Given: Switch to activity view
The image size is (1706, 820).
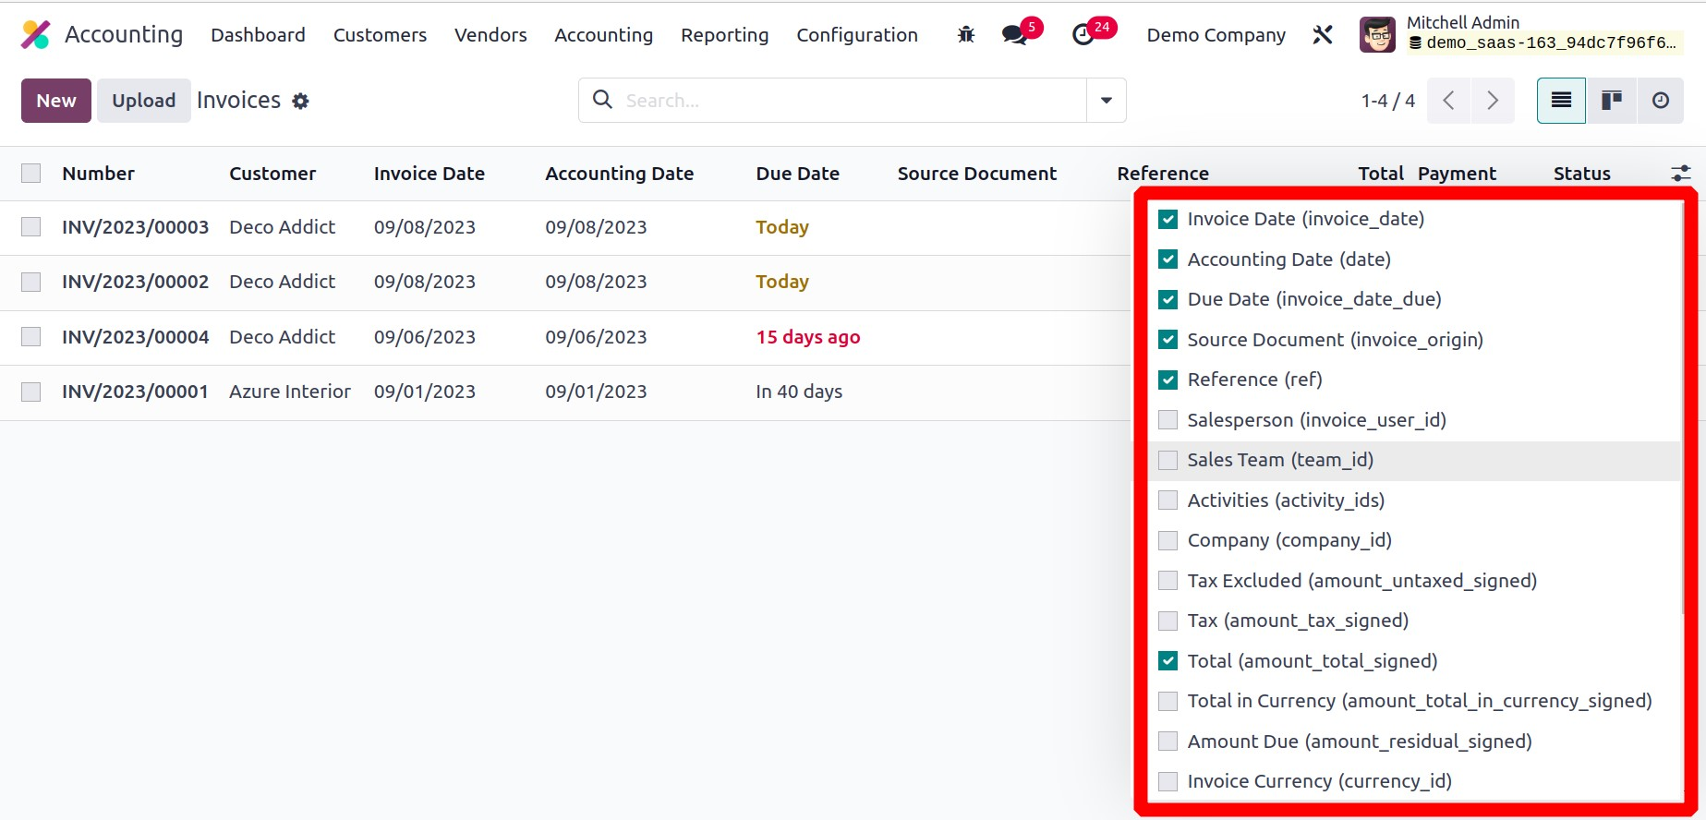Looking at the screenshot, I should tap(1660, 101).
